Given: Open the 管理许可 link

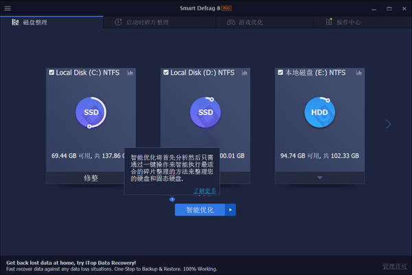Looking at the screenshot, I should pos(393,265).
